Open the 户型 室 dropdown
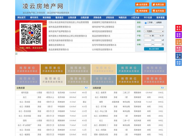Image resolution: width=182 pixels, height=136 pixels. (148, 36)
